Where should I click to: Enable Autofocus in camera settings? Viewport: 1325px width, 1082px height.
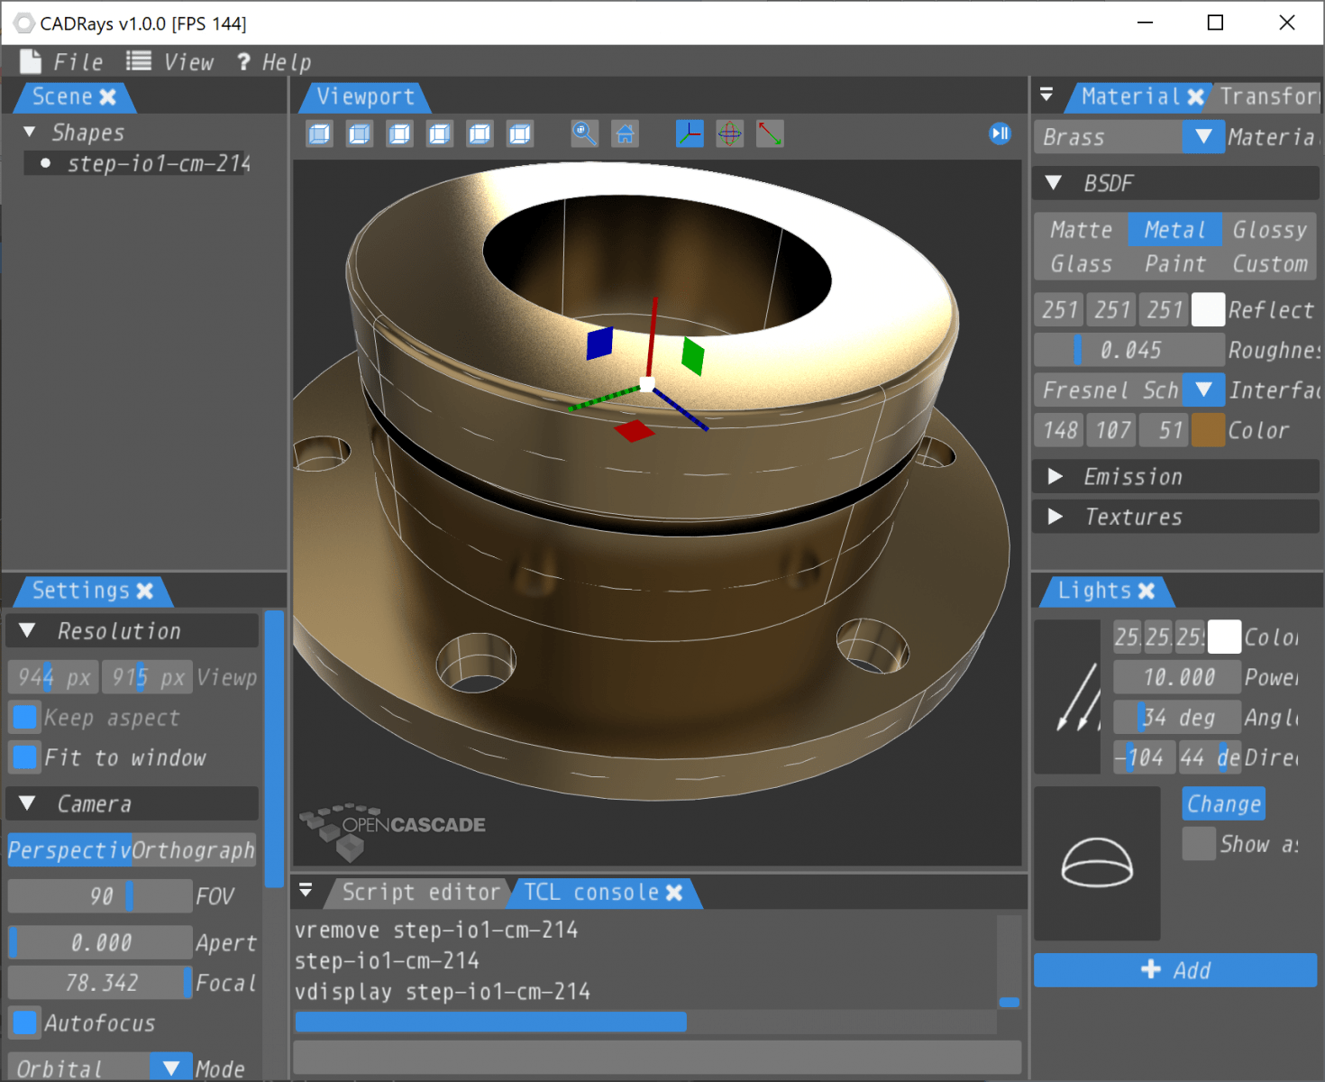[x=24, y=1022]
